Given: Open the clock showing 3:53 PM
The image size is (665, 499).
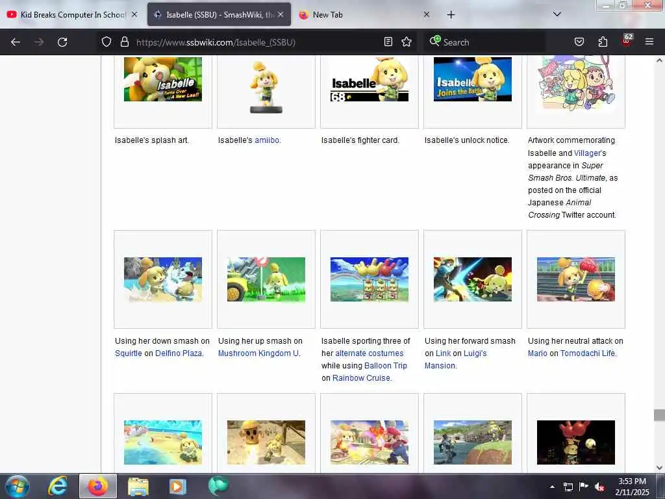Looking at the screenshot, I should pyautogui.click(x=632, y=486).
